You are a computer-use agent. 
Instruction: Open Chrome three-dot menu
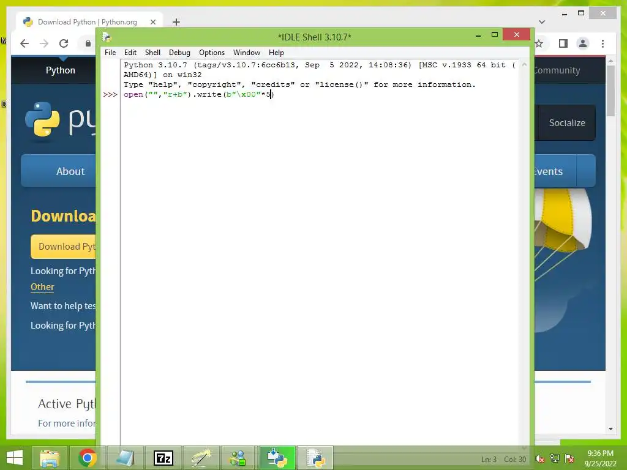coord(603,43)
